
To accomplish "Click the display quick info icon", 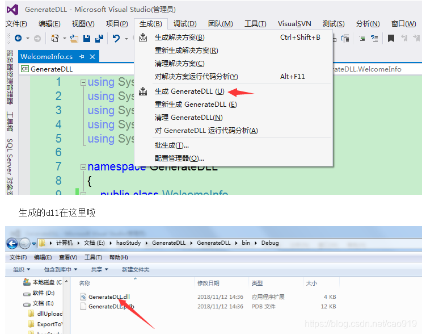I will click(345, 39).
